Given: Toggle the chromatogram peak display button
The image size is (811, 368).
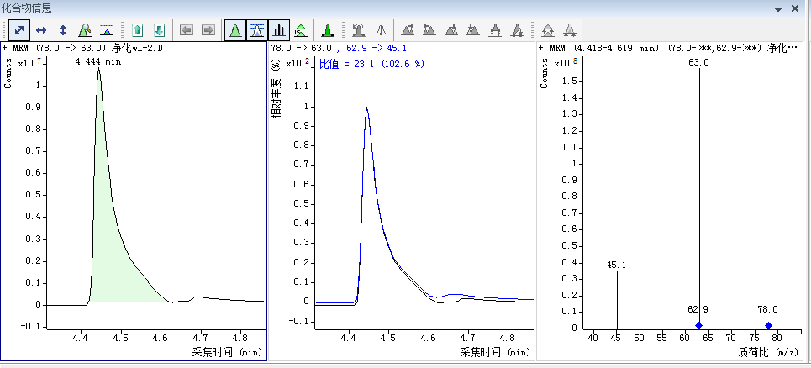Looking at the screenshot, I should pos(235,30).
